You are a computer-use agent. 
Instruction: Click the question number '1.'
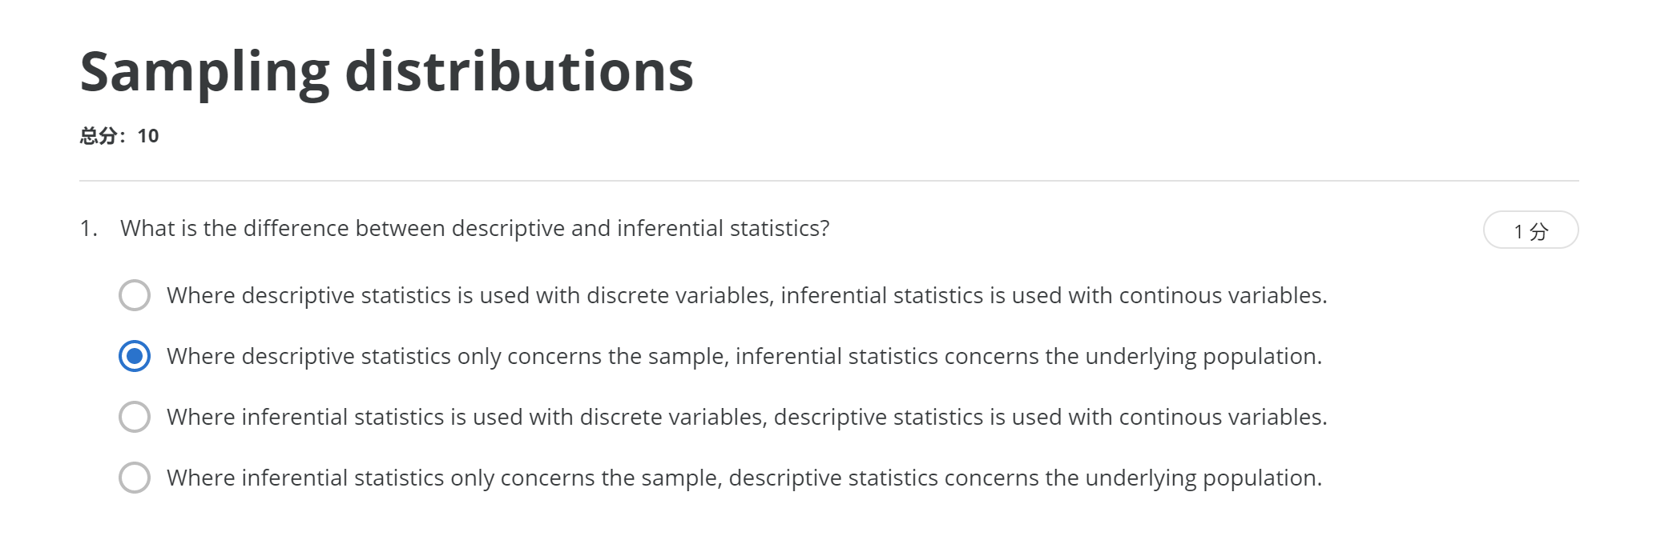point(89,229)
